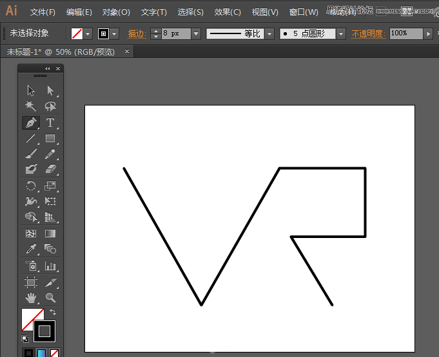Select the Zoom magnifier tool
Screen dimensions: 439x357
point(50,298)
